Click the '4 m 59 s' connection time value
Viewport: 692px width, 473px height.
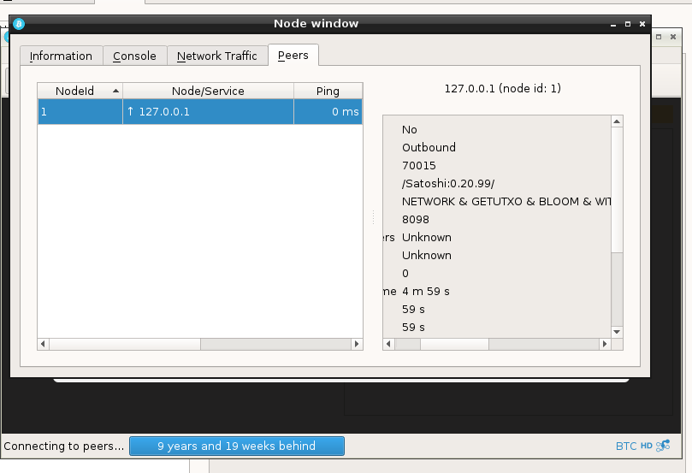(426, 292)
